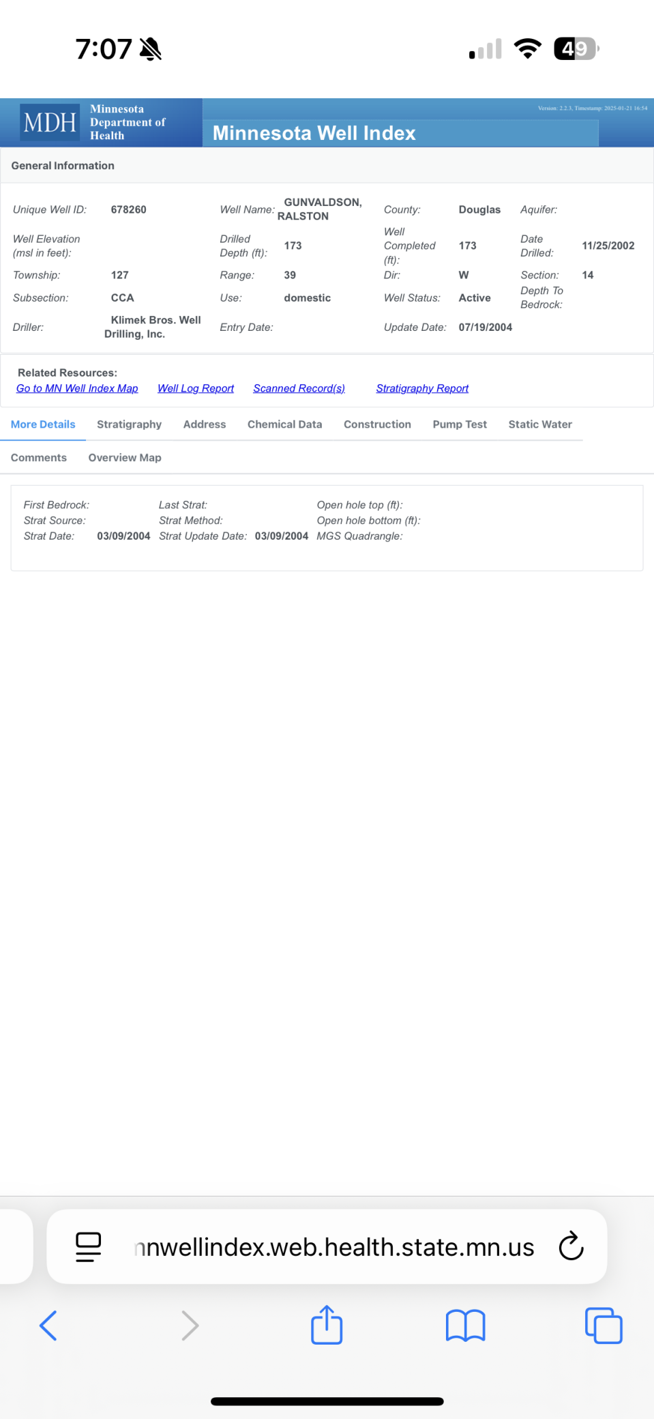This screenshot has width=654, height=1419.
Task: Switch to the Comments tab
Action: [x=39, y=458]
